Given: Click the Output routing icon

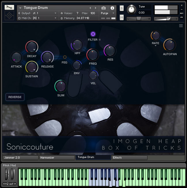Looking at the screenshot, I should pos(19,13).
